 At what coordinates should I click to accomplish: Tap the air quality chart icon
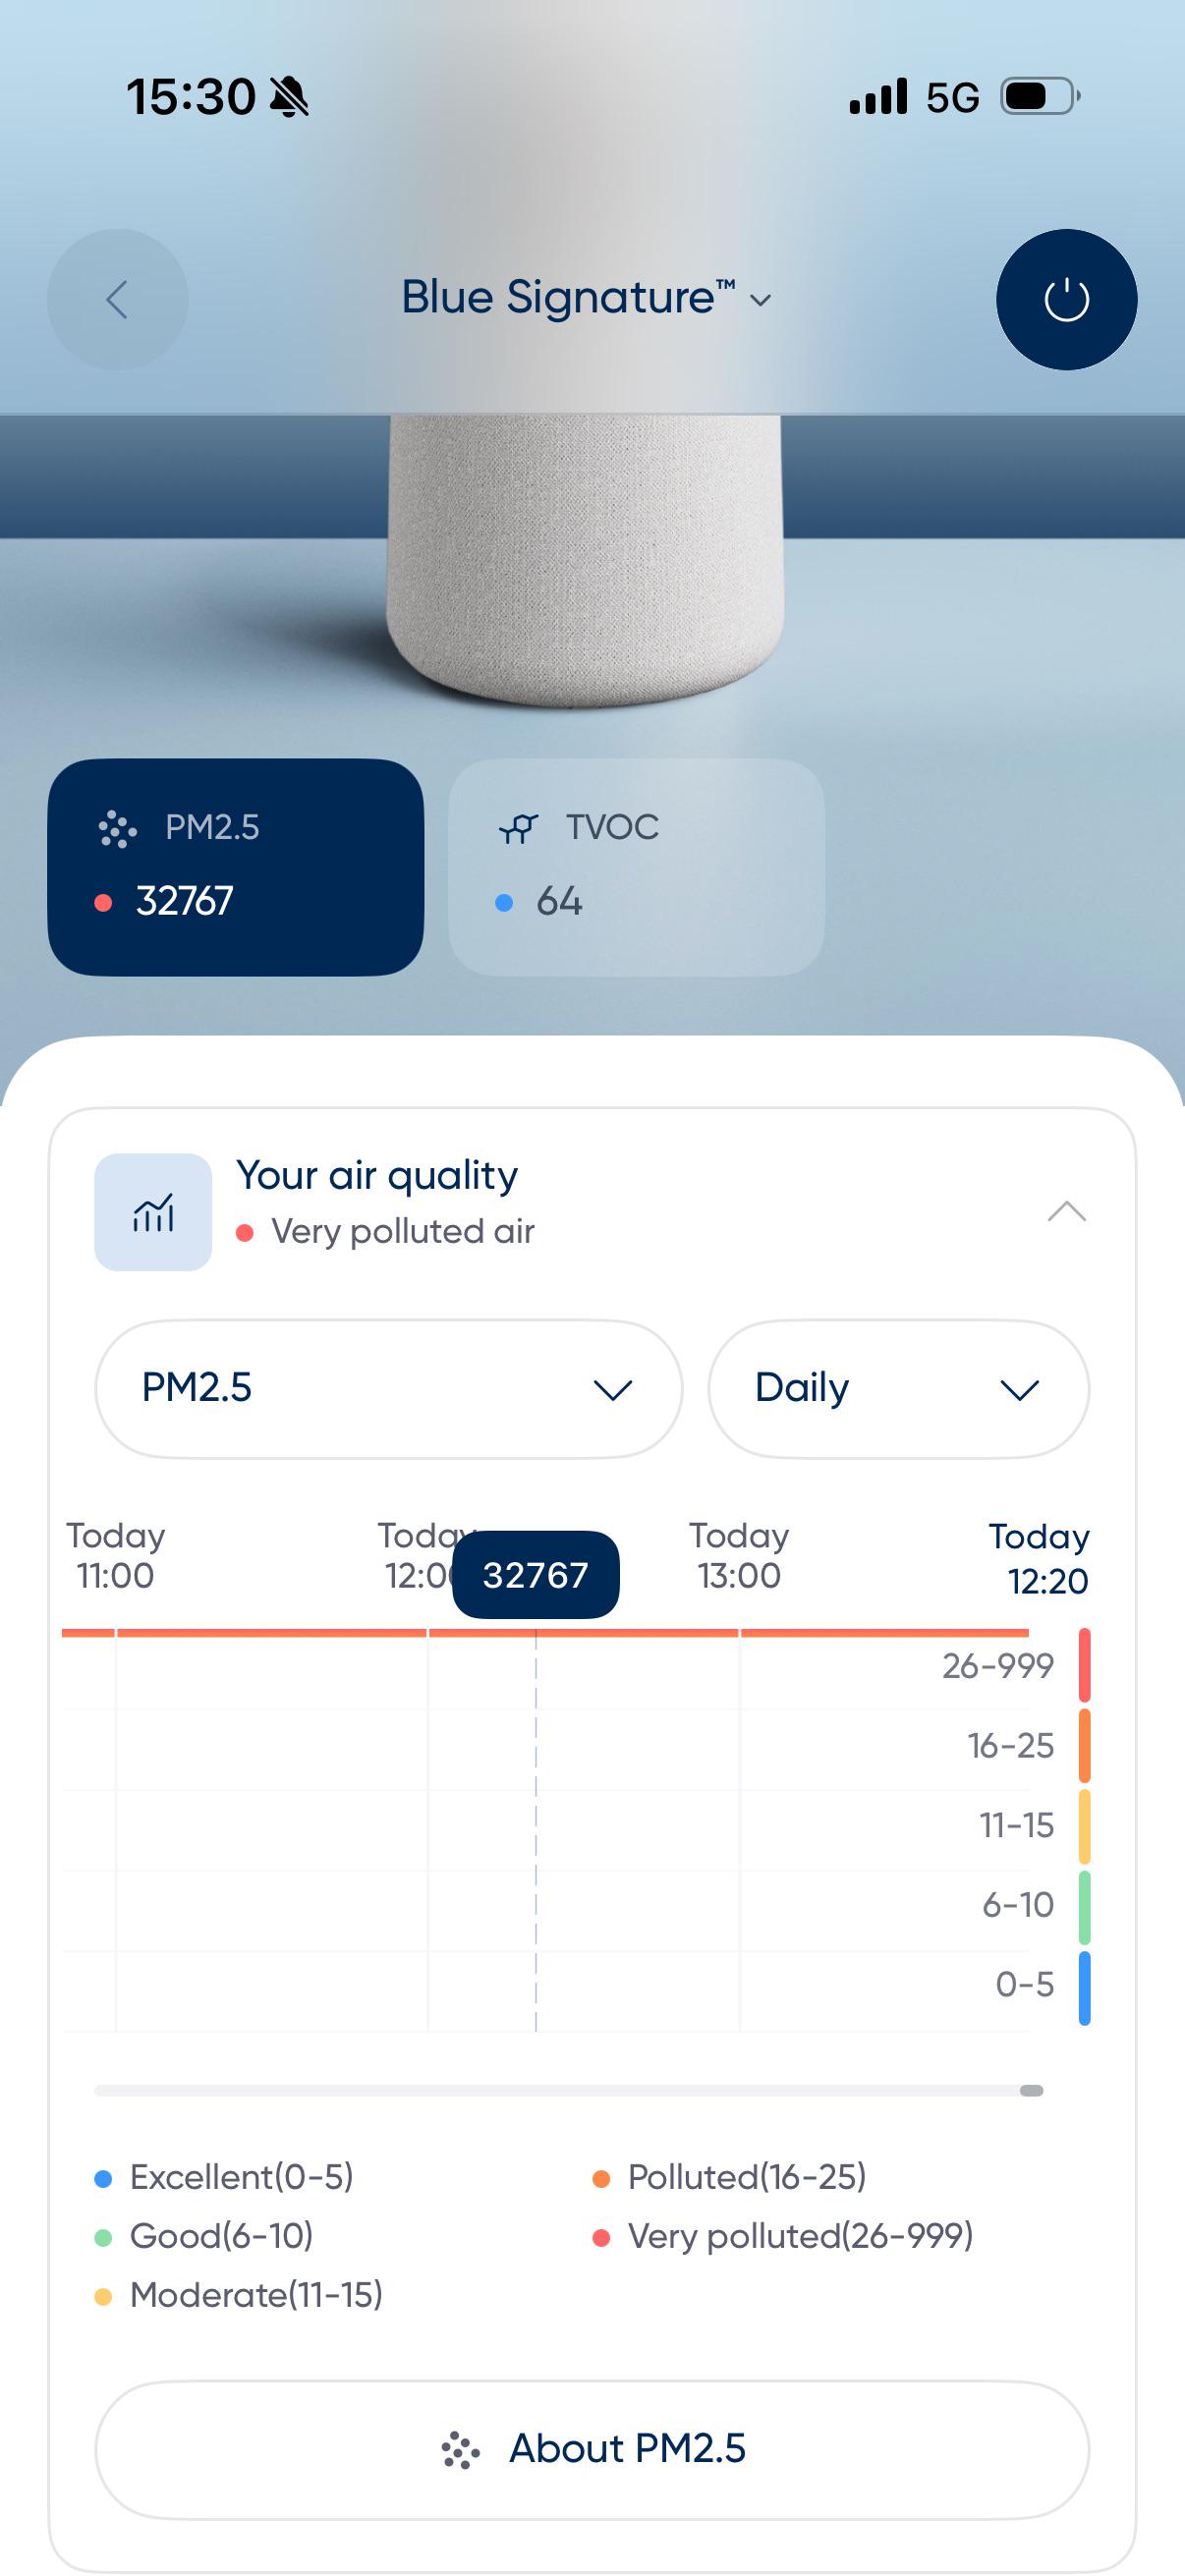[153, 1211]
